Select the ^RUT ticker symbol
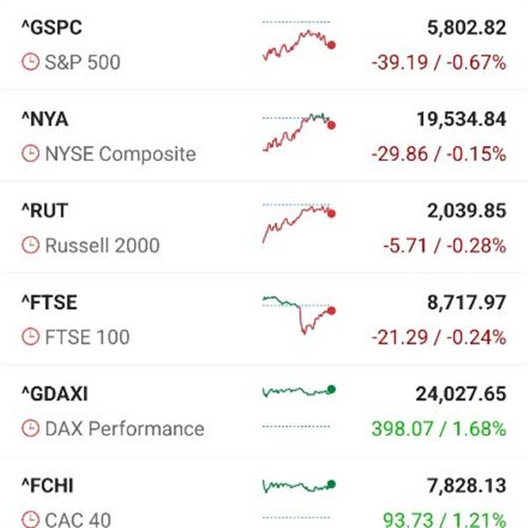 [x=45, y=211]
